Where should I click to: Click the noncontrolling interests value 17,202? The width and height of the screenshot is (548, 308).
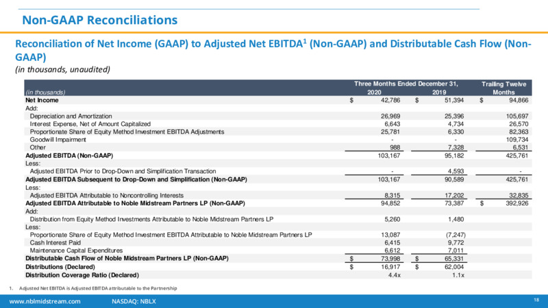[x=454, y=196]
